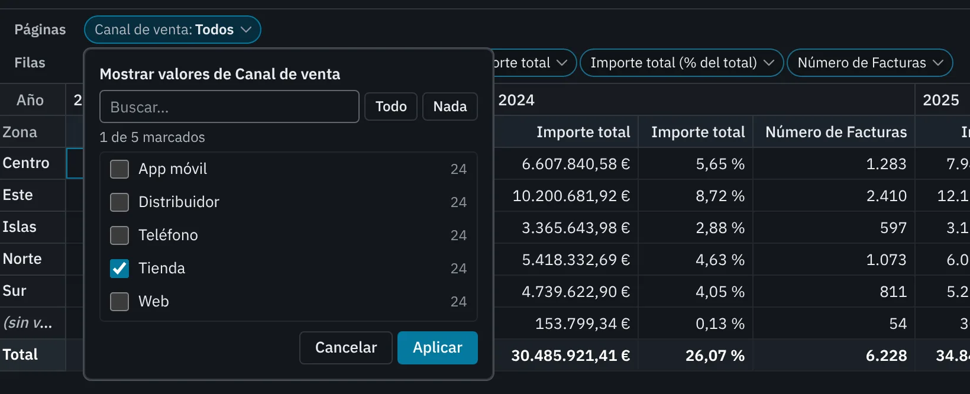Click the invoice count cell 54
This screenshot has height=394, width=970.
tap(834, 324)
